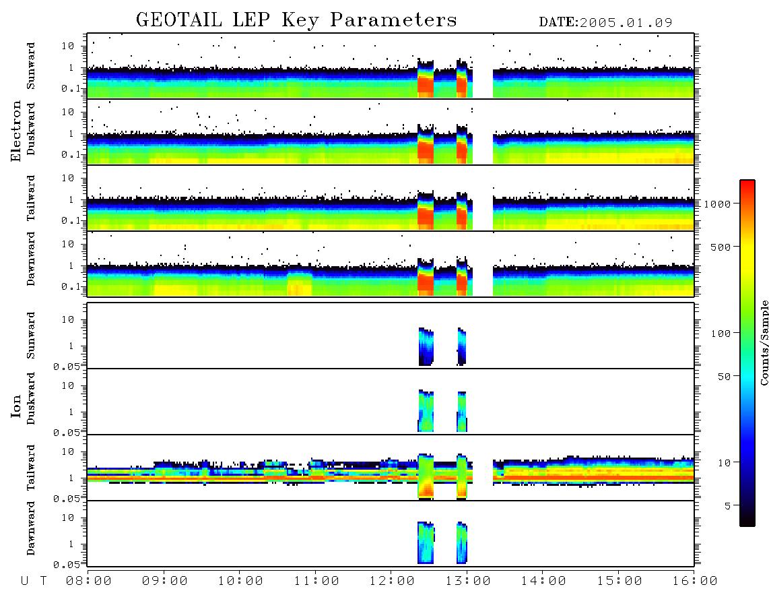Click the 14:00 time tick label
The height and width of the screenshot is (593, 769).
(x=544, y=582)
